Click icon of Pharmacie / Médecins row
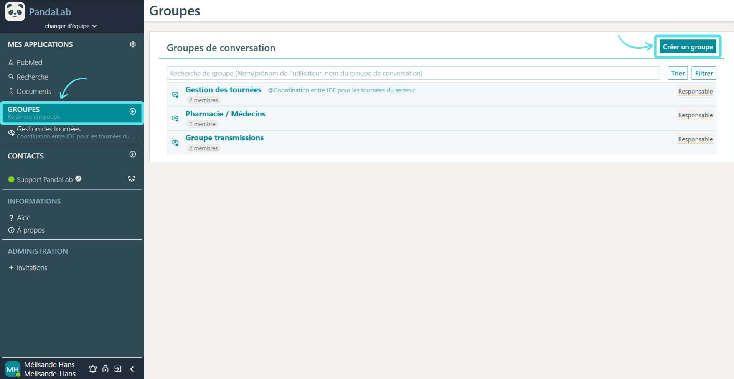Image resolution: width=734 pixels, height=379 pixels. point(175,118)
